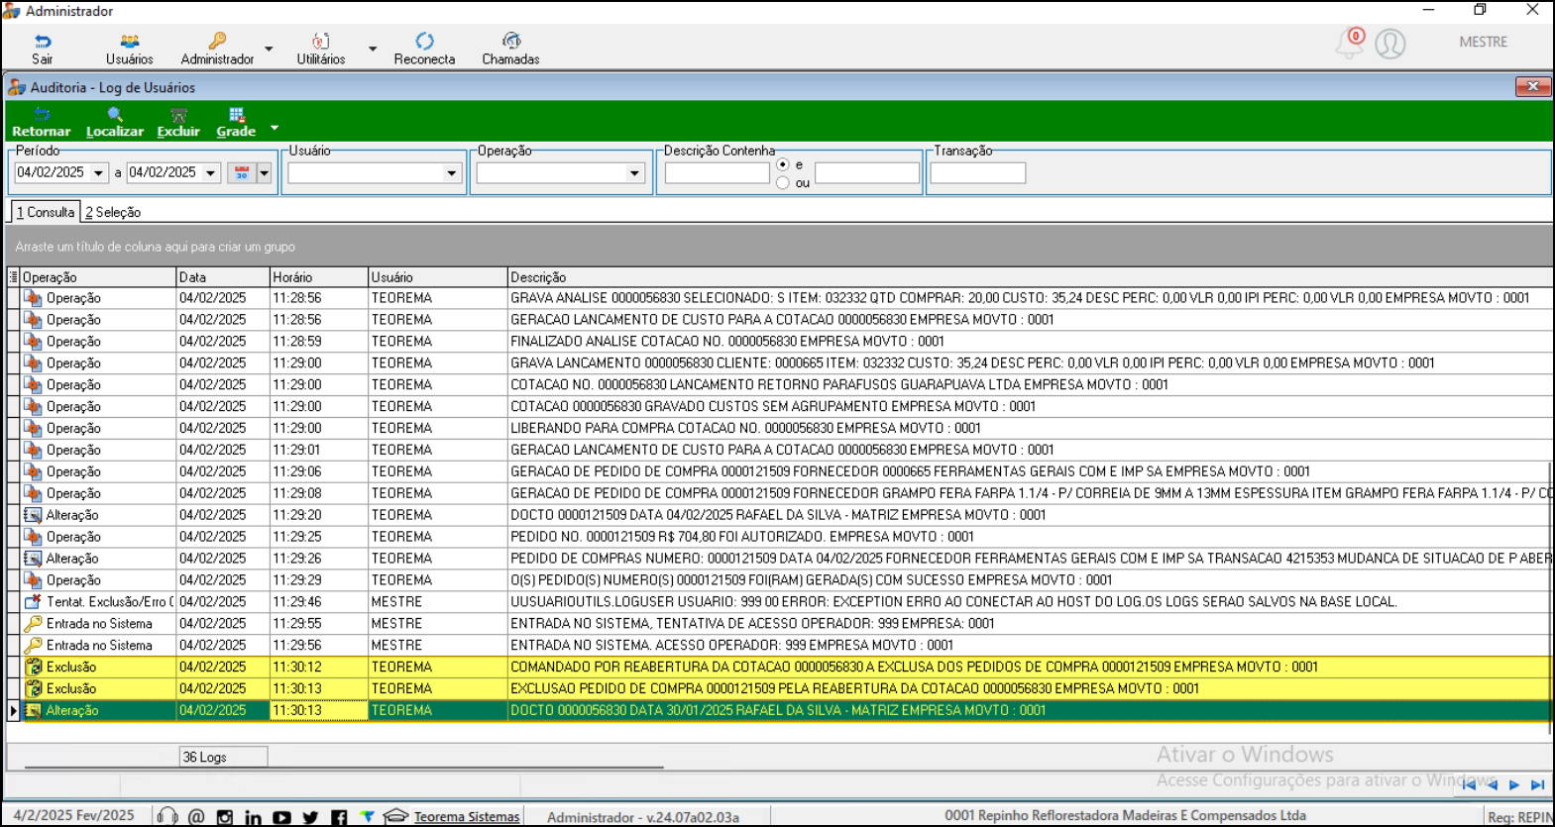
Task: Close the Auditoria - Log de Usuários window
Action: tap(1533, 87)
